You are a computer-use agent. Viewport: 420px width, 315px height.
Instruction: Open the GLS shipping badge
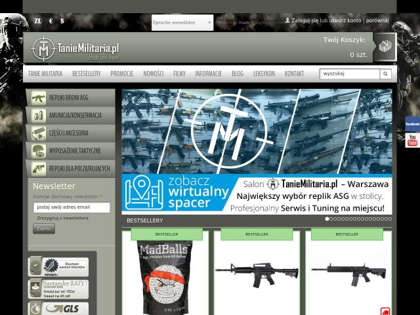coord(58,308)
